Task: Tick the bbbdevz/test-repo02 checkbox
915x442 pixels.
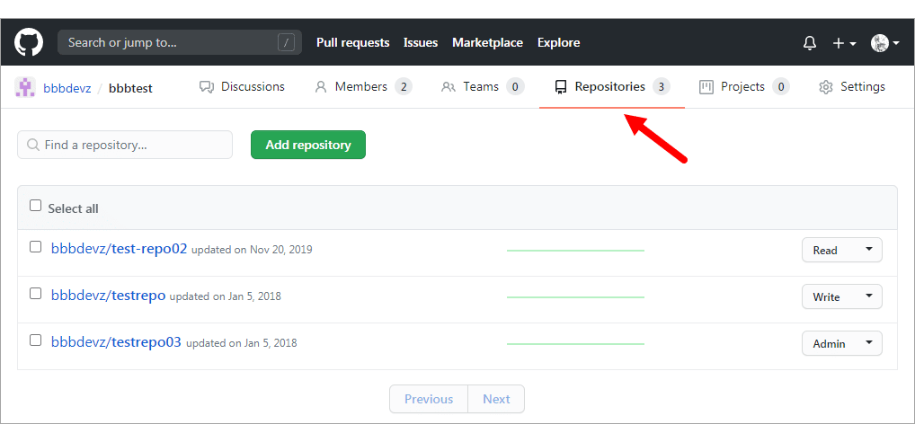Action: (36, 247)
